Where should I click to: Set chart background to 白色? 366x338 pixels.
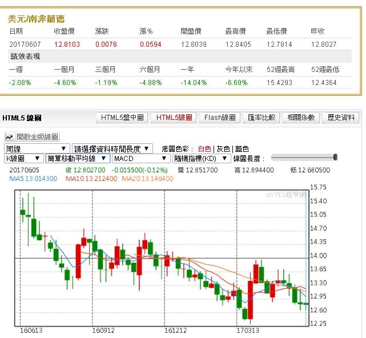[204, 149]
